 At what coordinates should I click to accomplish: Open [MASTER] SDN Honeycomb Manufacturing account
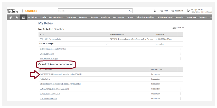point(61,74)
